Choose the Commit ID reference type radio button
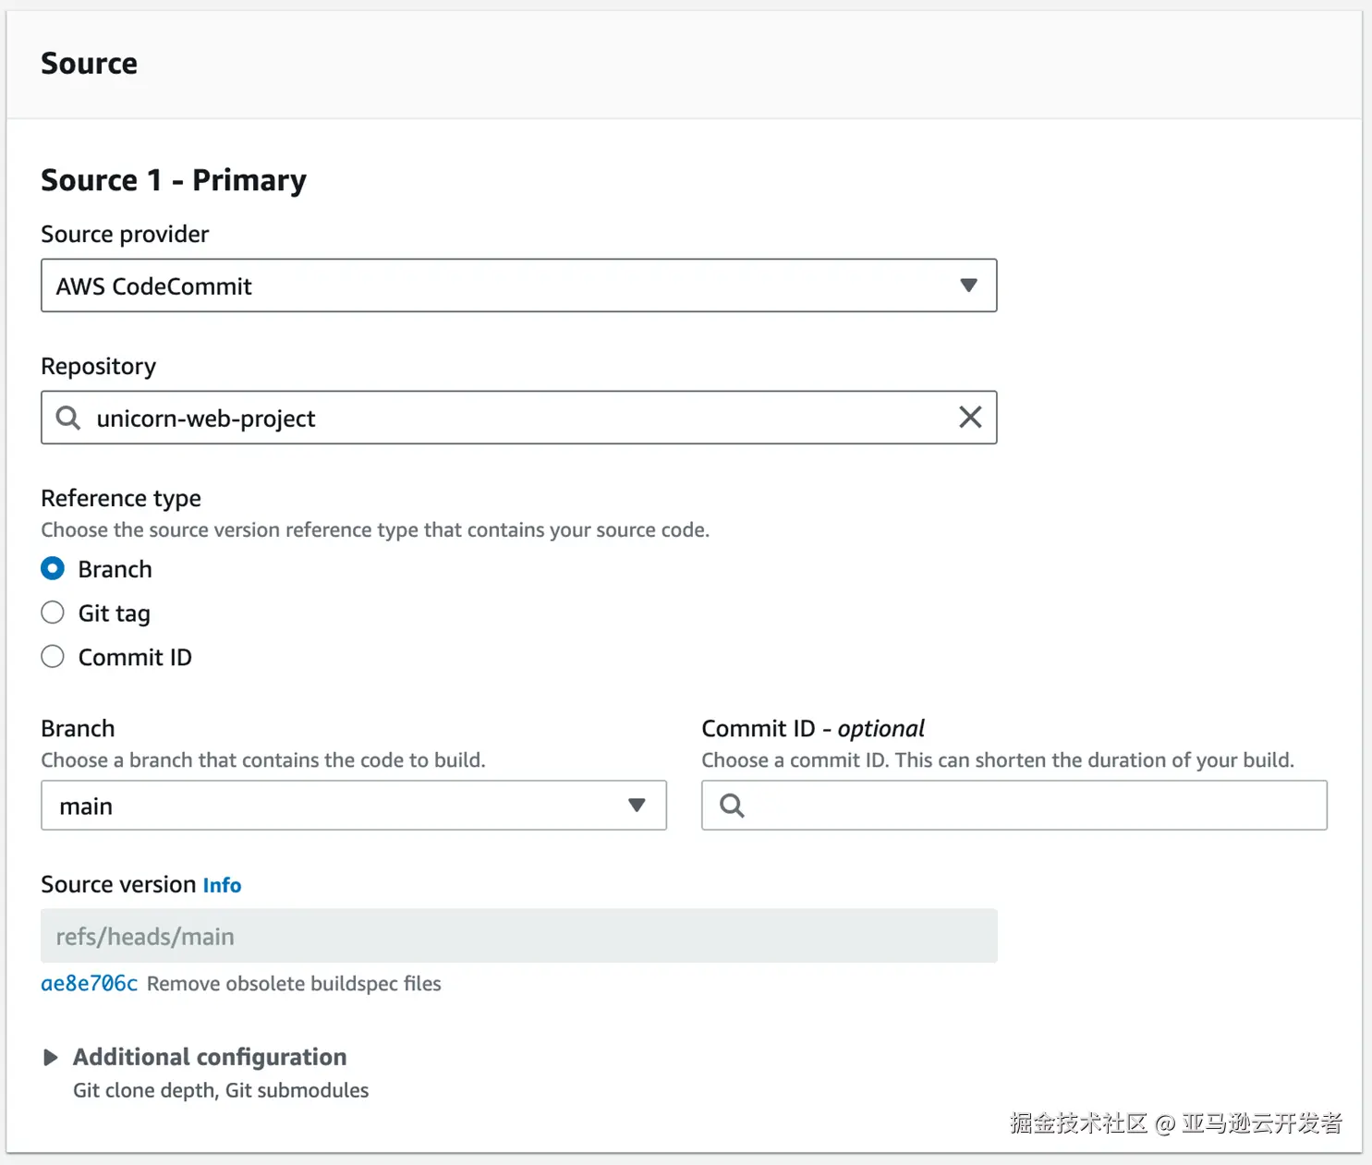The image size is (1372, 1165). coord(53,657)
